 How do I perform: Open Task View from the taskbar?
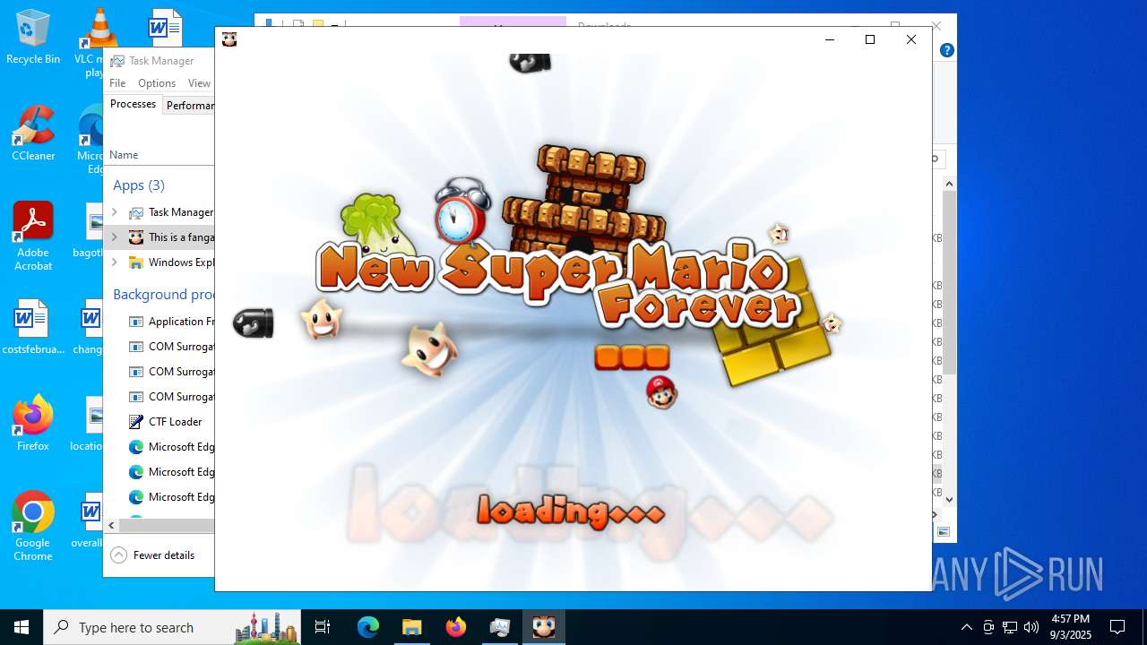[x=323, y=627]
